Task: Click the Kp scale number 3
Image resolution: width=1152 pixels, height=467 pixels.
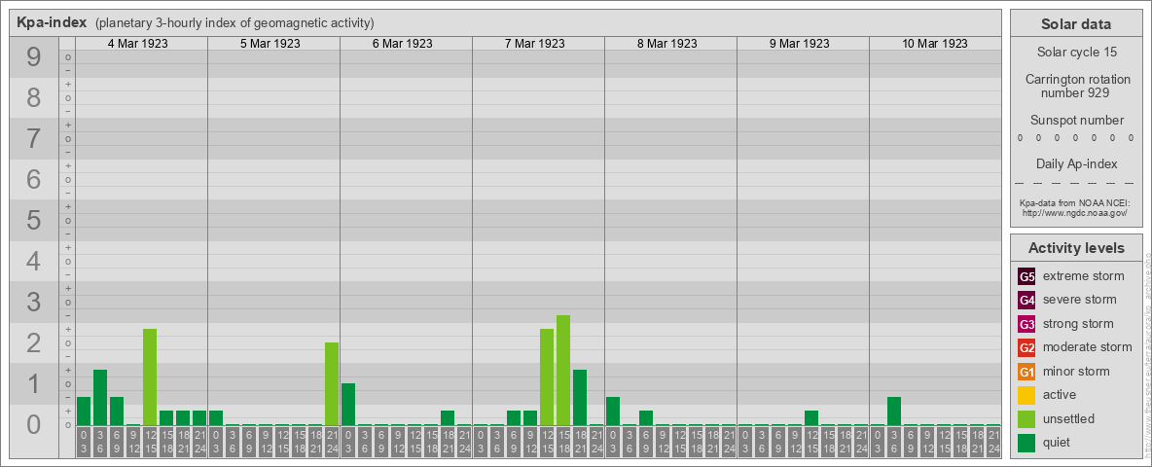Action: point(34,302)
